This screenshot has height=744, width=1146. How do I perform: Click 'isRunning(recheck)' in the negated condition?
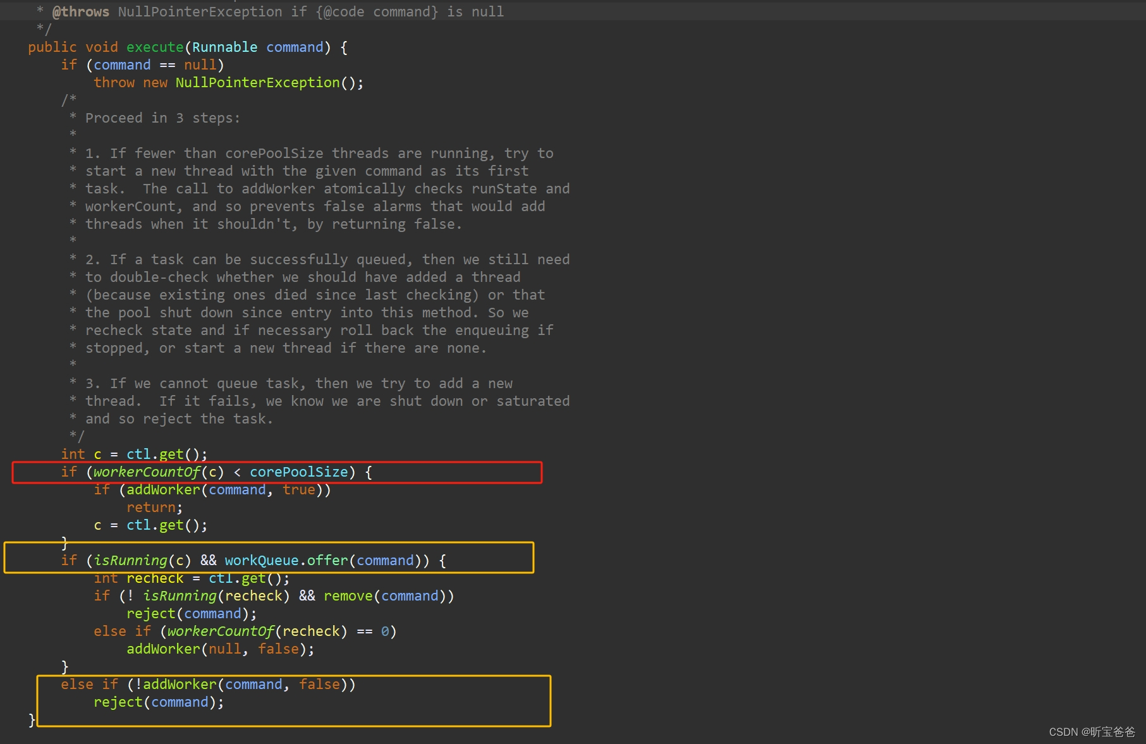217,596
